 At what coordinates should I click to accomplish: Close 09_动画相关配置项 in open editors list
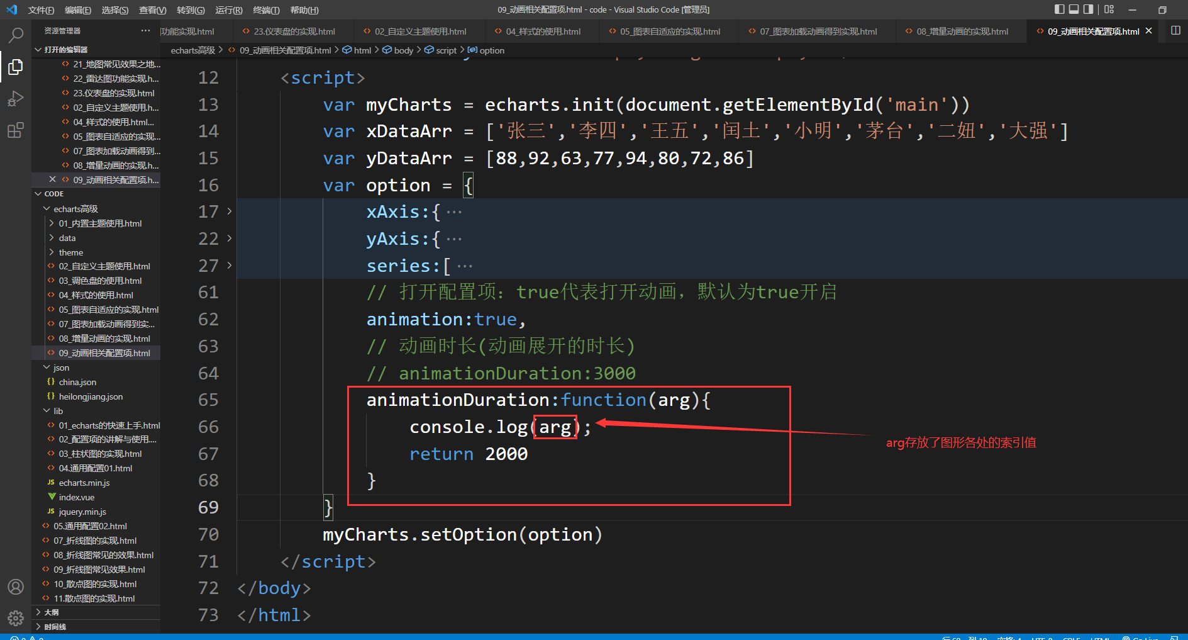coord(52,179)
